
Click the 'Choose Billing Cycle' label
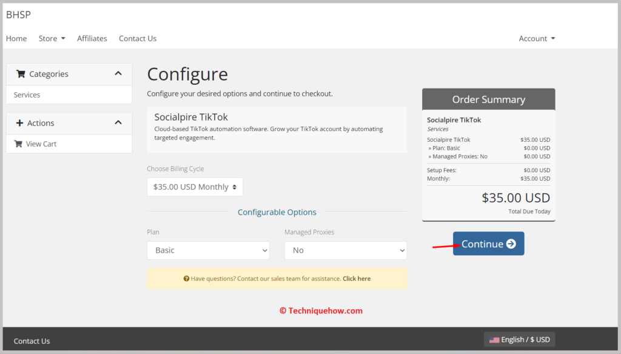[x=175, y=169]
